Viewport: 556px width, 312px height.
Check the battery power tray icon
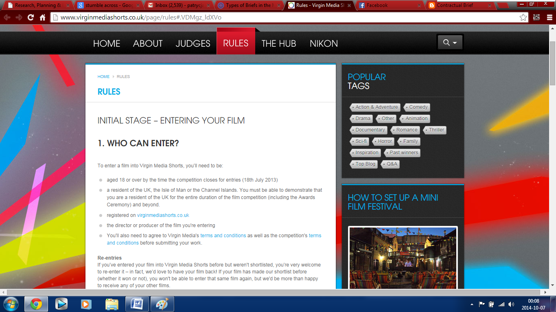point(491,304)
